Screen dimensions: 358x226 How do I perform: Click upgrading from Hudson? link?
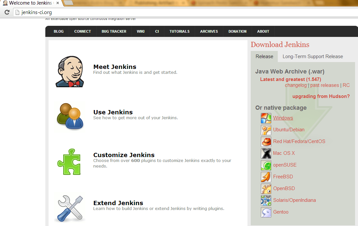click(321, 96)
